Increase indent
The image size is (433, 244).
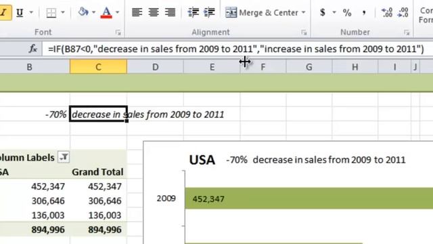tap(209, 12)
